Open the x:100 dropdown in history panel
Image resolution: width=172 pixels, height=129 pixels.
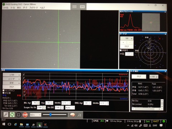pos(12,75)
